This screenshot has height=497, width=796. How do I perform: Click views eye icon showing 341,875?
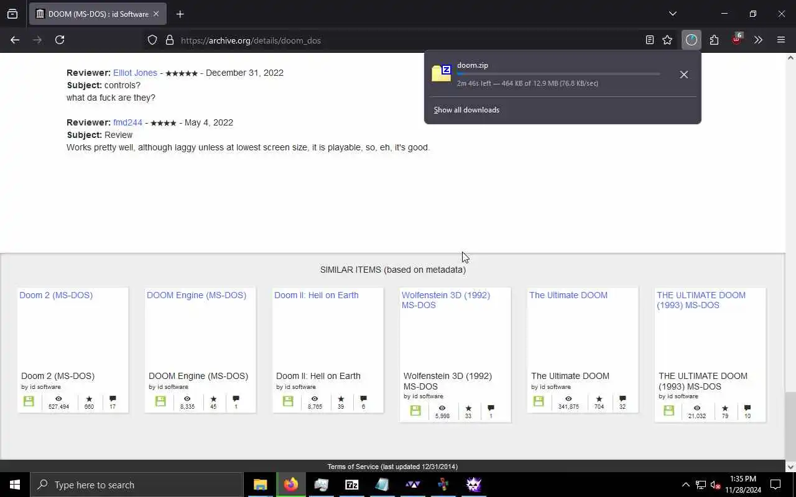[568, 399]
